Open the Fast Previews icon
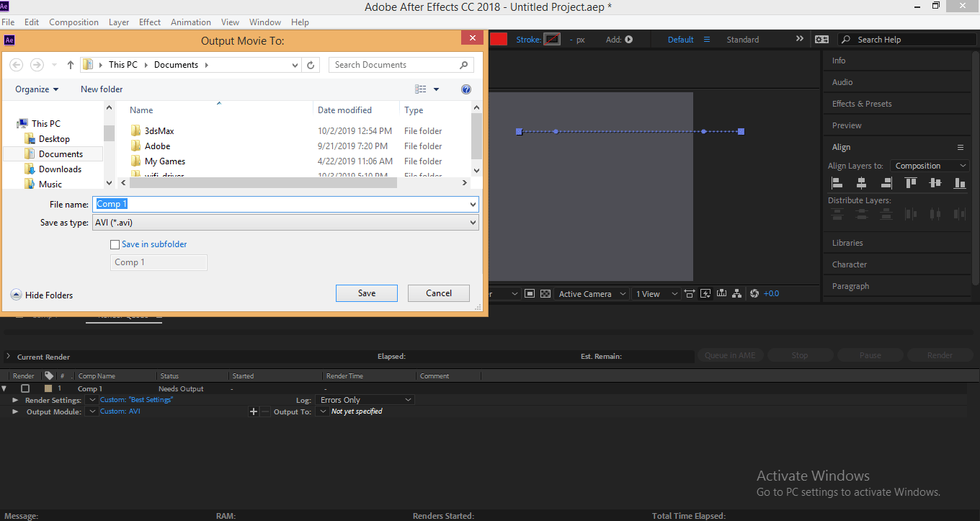The height and width of the screenshot is (521, 980). [705, 294]
